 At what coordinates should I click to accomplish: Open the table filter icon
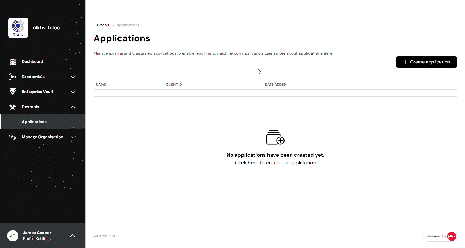450,84
